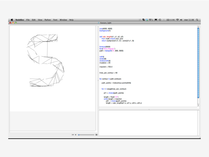Viewport: 209px width, 157px height.
Task: Click the generated S drawing on canvas
Action: point(46,60)
